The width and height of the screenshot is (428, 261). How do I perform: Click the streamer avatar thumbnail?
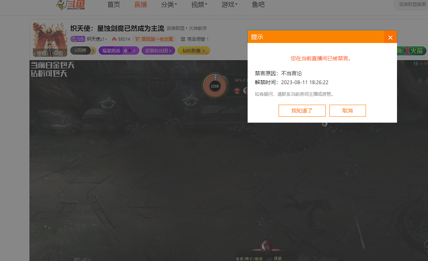point(50,40)
